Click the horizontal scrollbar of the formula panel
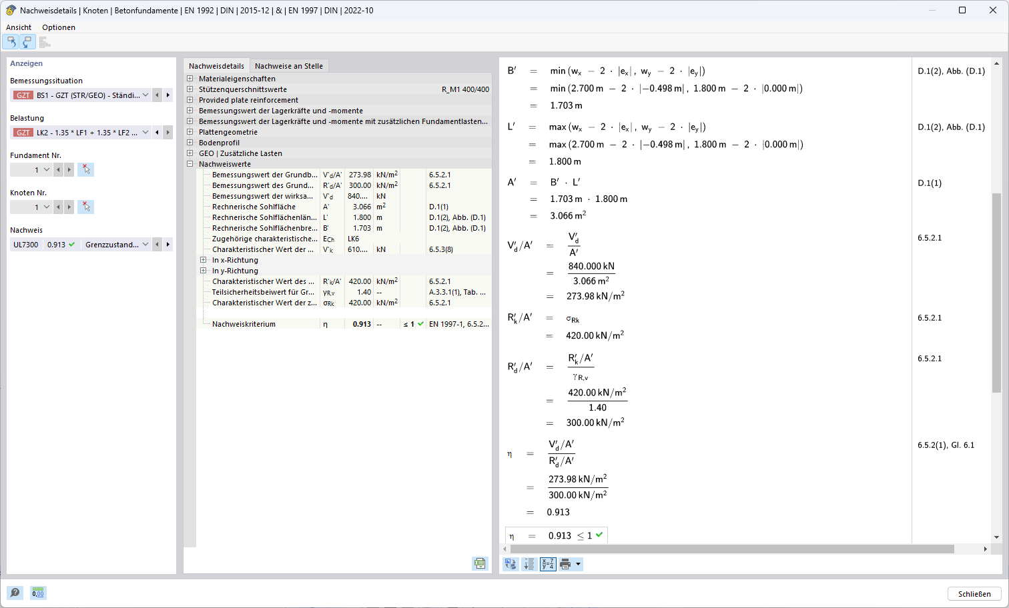The width and height of the screenshot is (1009, 608). point(732,549)
